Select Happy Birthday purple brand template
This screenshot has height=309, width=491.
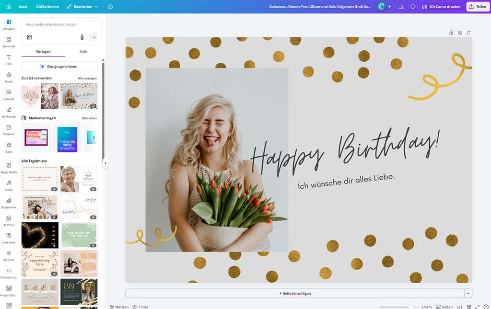(x=36, y=137)
